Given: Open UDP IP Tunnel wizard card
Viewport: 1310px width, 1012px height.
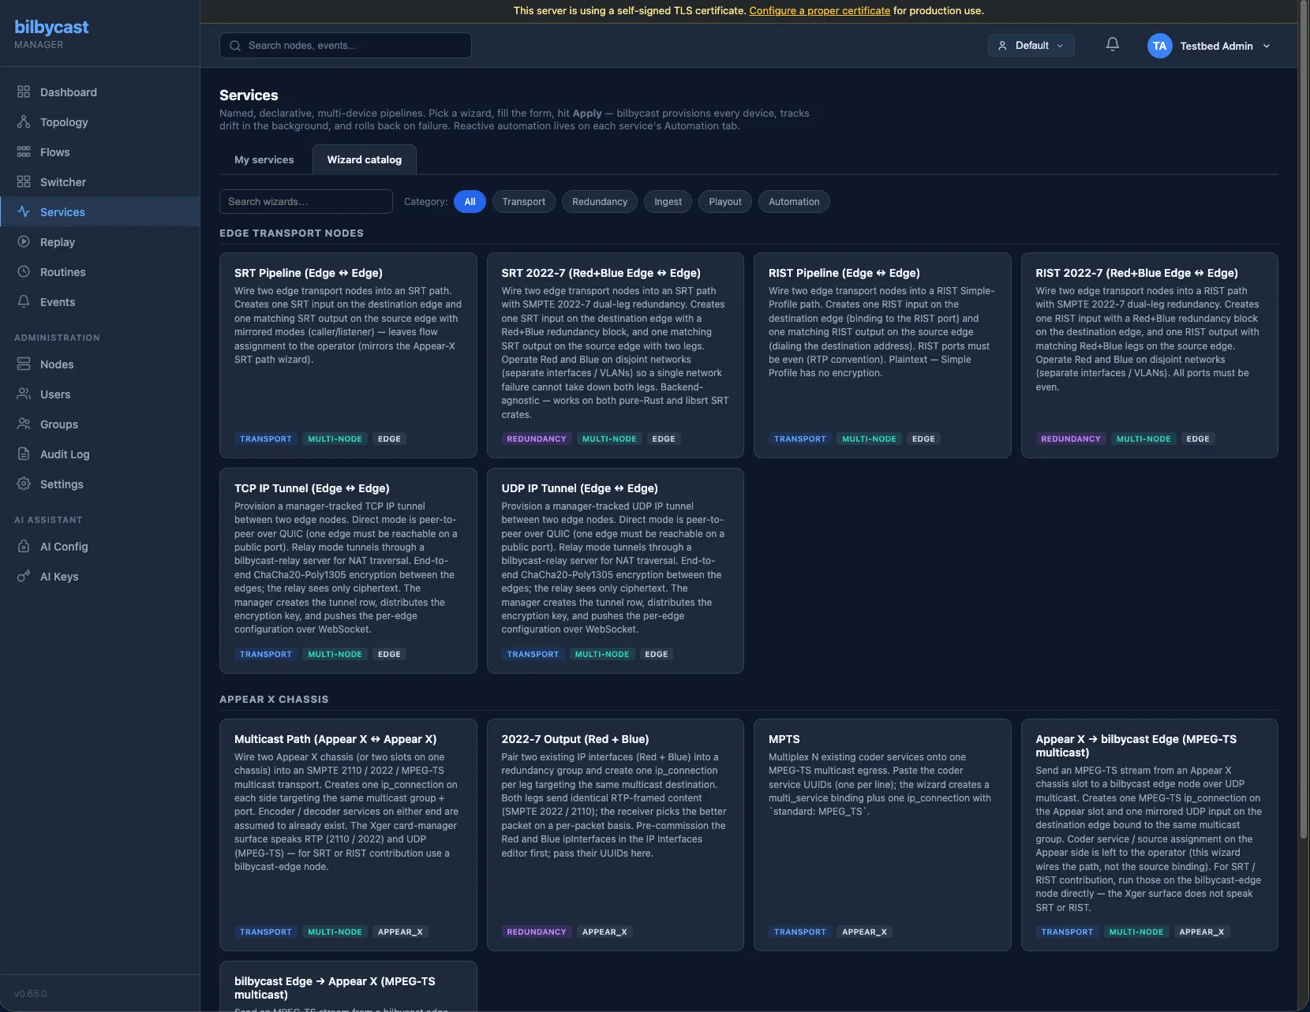Looking at the screenshot, I should click(616, 570).
